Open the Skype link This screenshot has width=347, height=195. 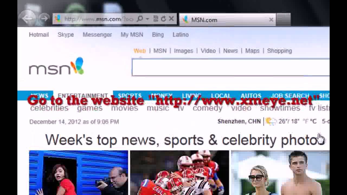click(66, 35)
